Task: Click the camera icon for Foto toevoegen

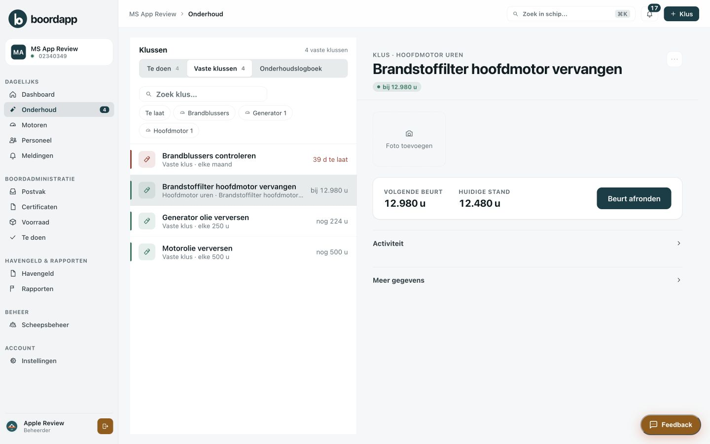Action: click(x=409, y=134)
